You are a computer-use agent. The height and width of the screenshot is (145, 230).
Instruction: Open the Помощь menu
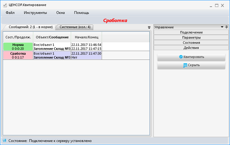pos(81,13)
